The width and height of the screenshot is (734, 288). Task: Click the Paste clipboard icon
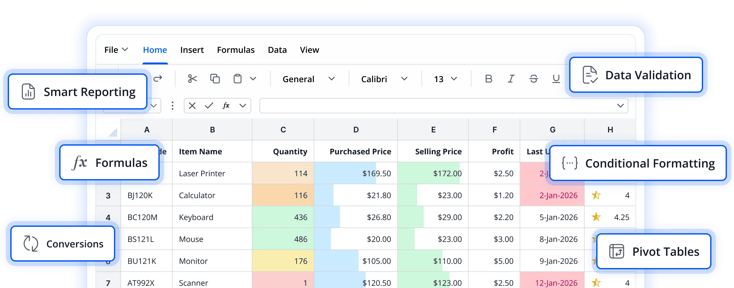tap(238, 79)
